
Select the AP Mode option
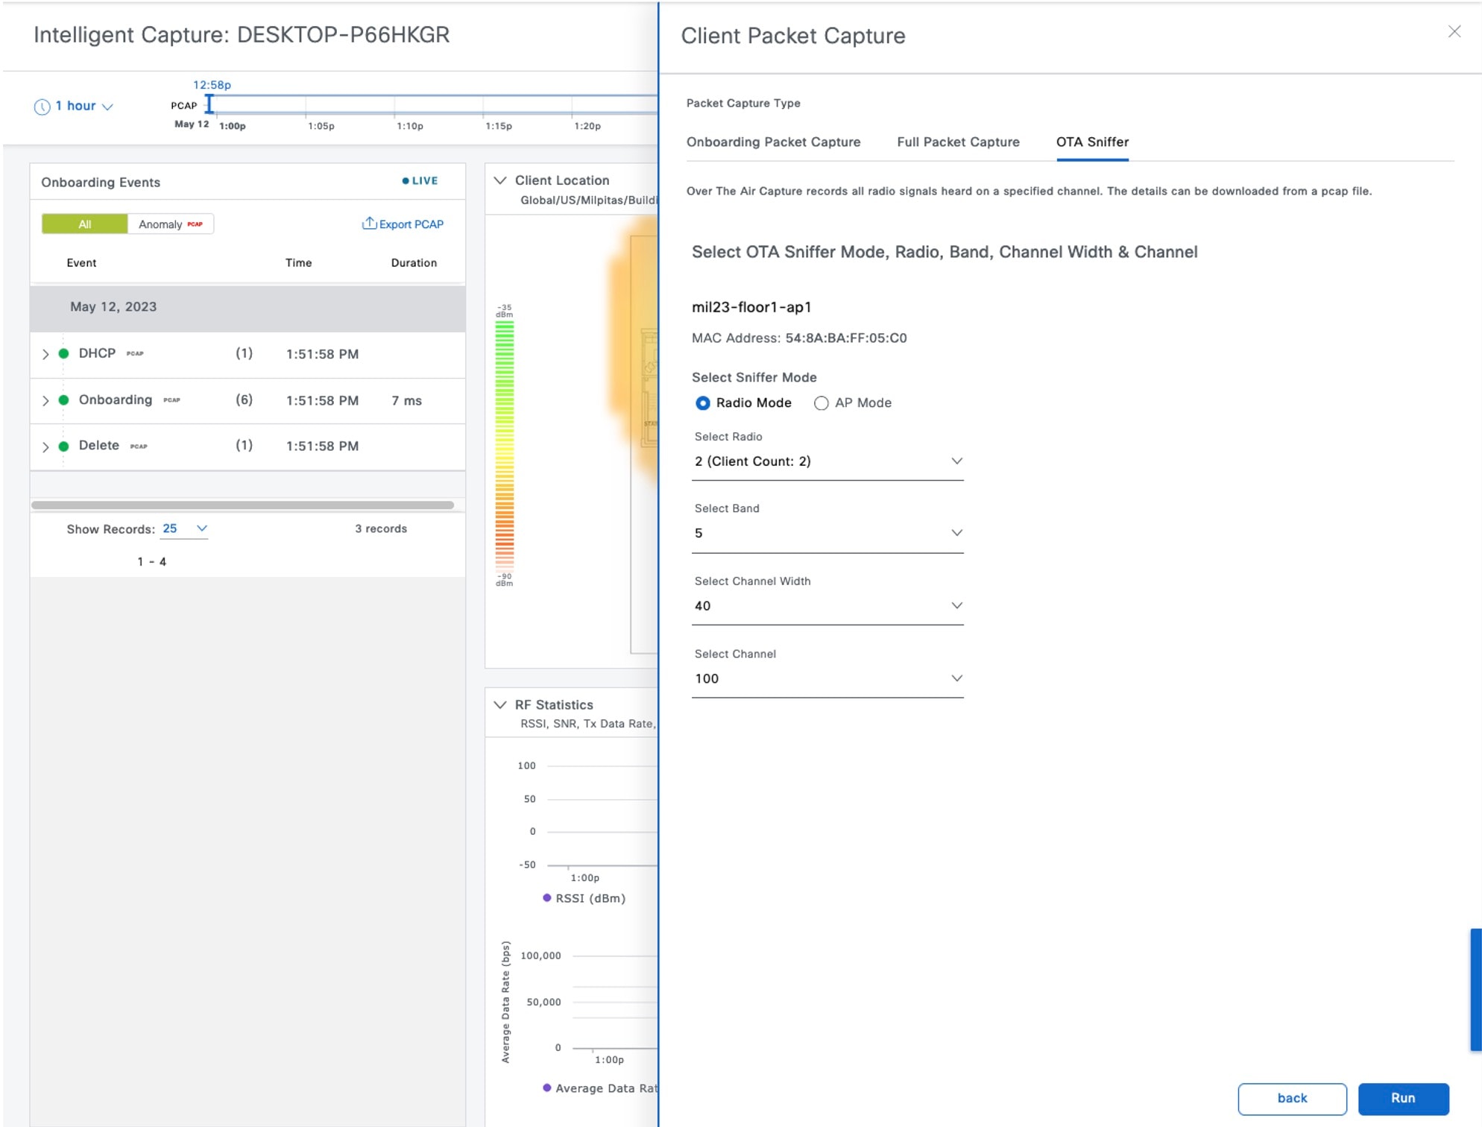(x=821, y=402)
